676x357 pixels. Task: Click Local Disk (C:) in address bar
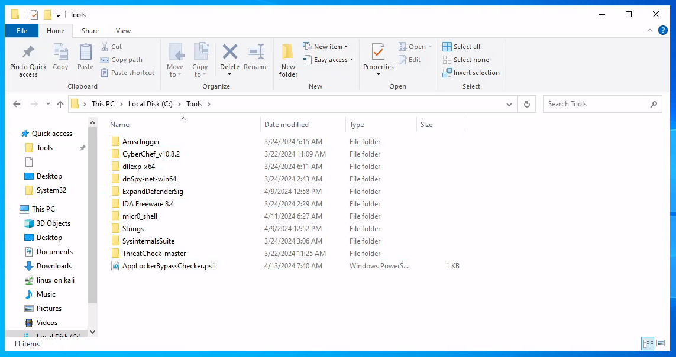point(150,104)
